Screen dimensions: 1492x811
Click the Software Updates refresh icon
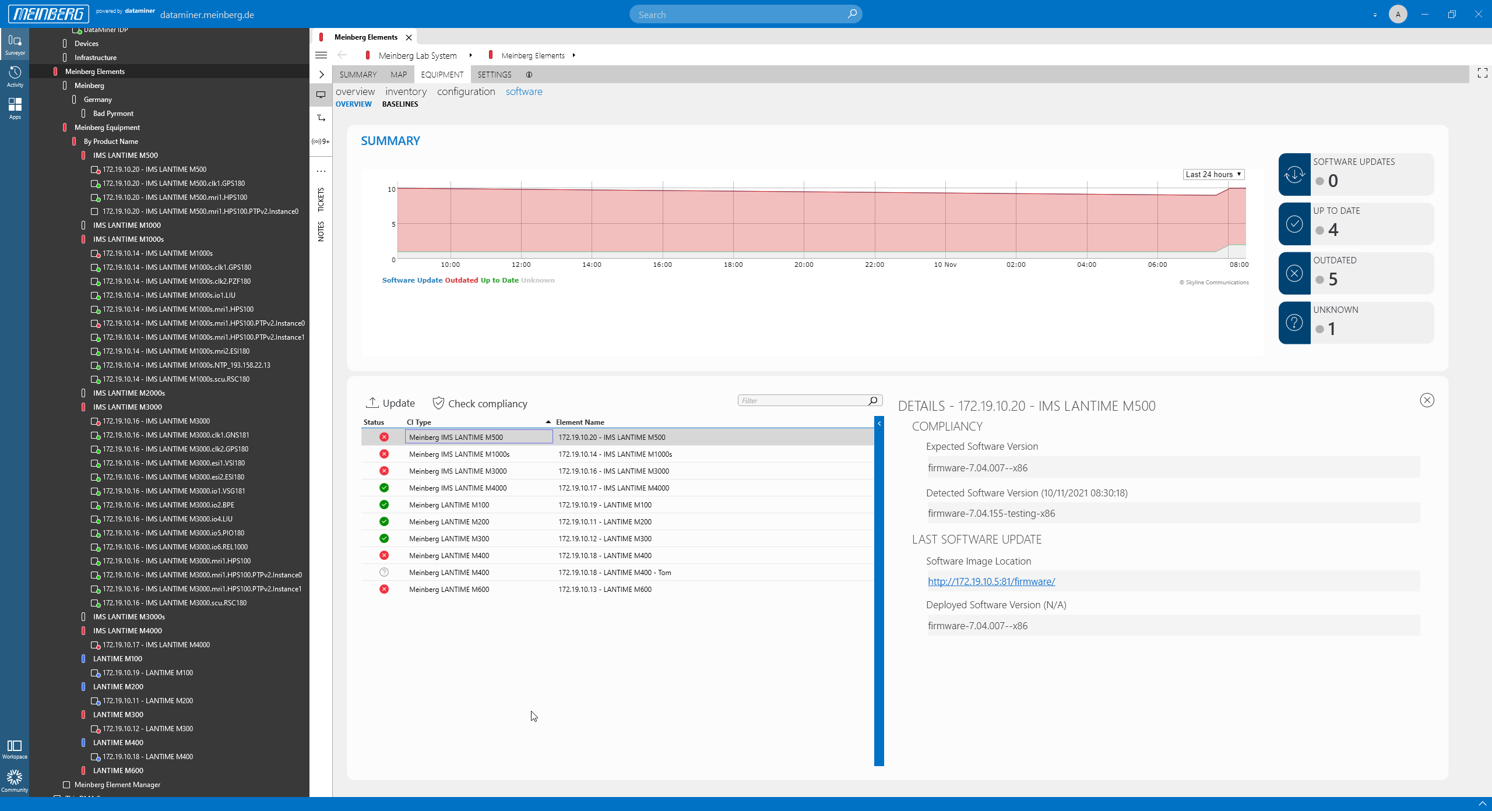pos(1294,174)
